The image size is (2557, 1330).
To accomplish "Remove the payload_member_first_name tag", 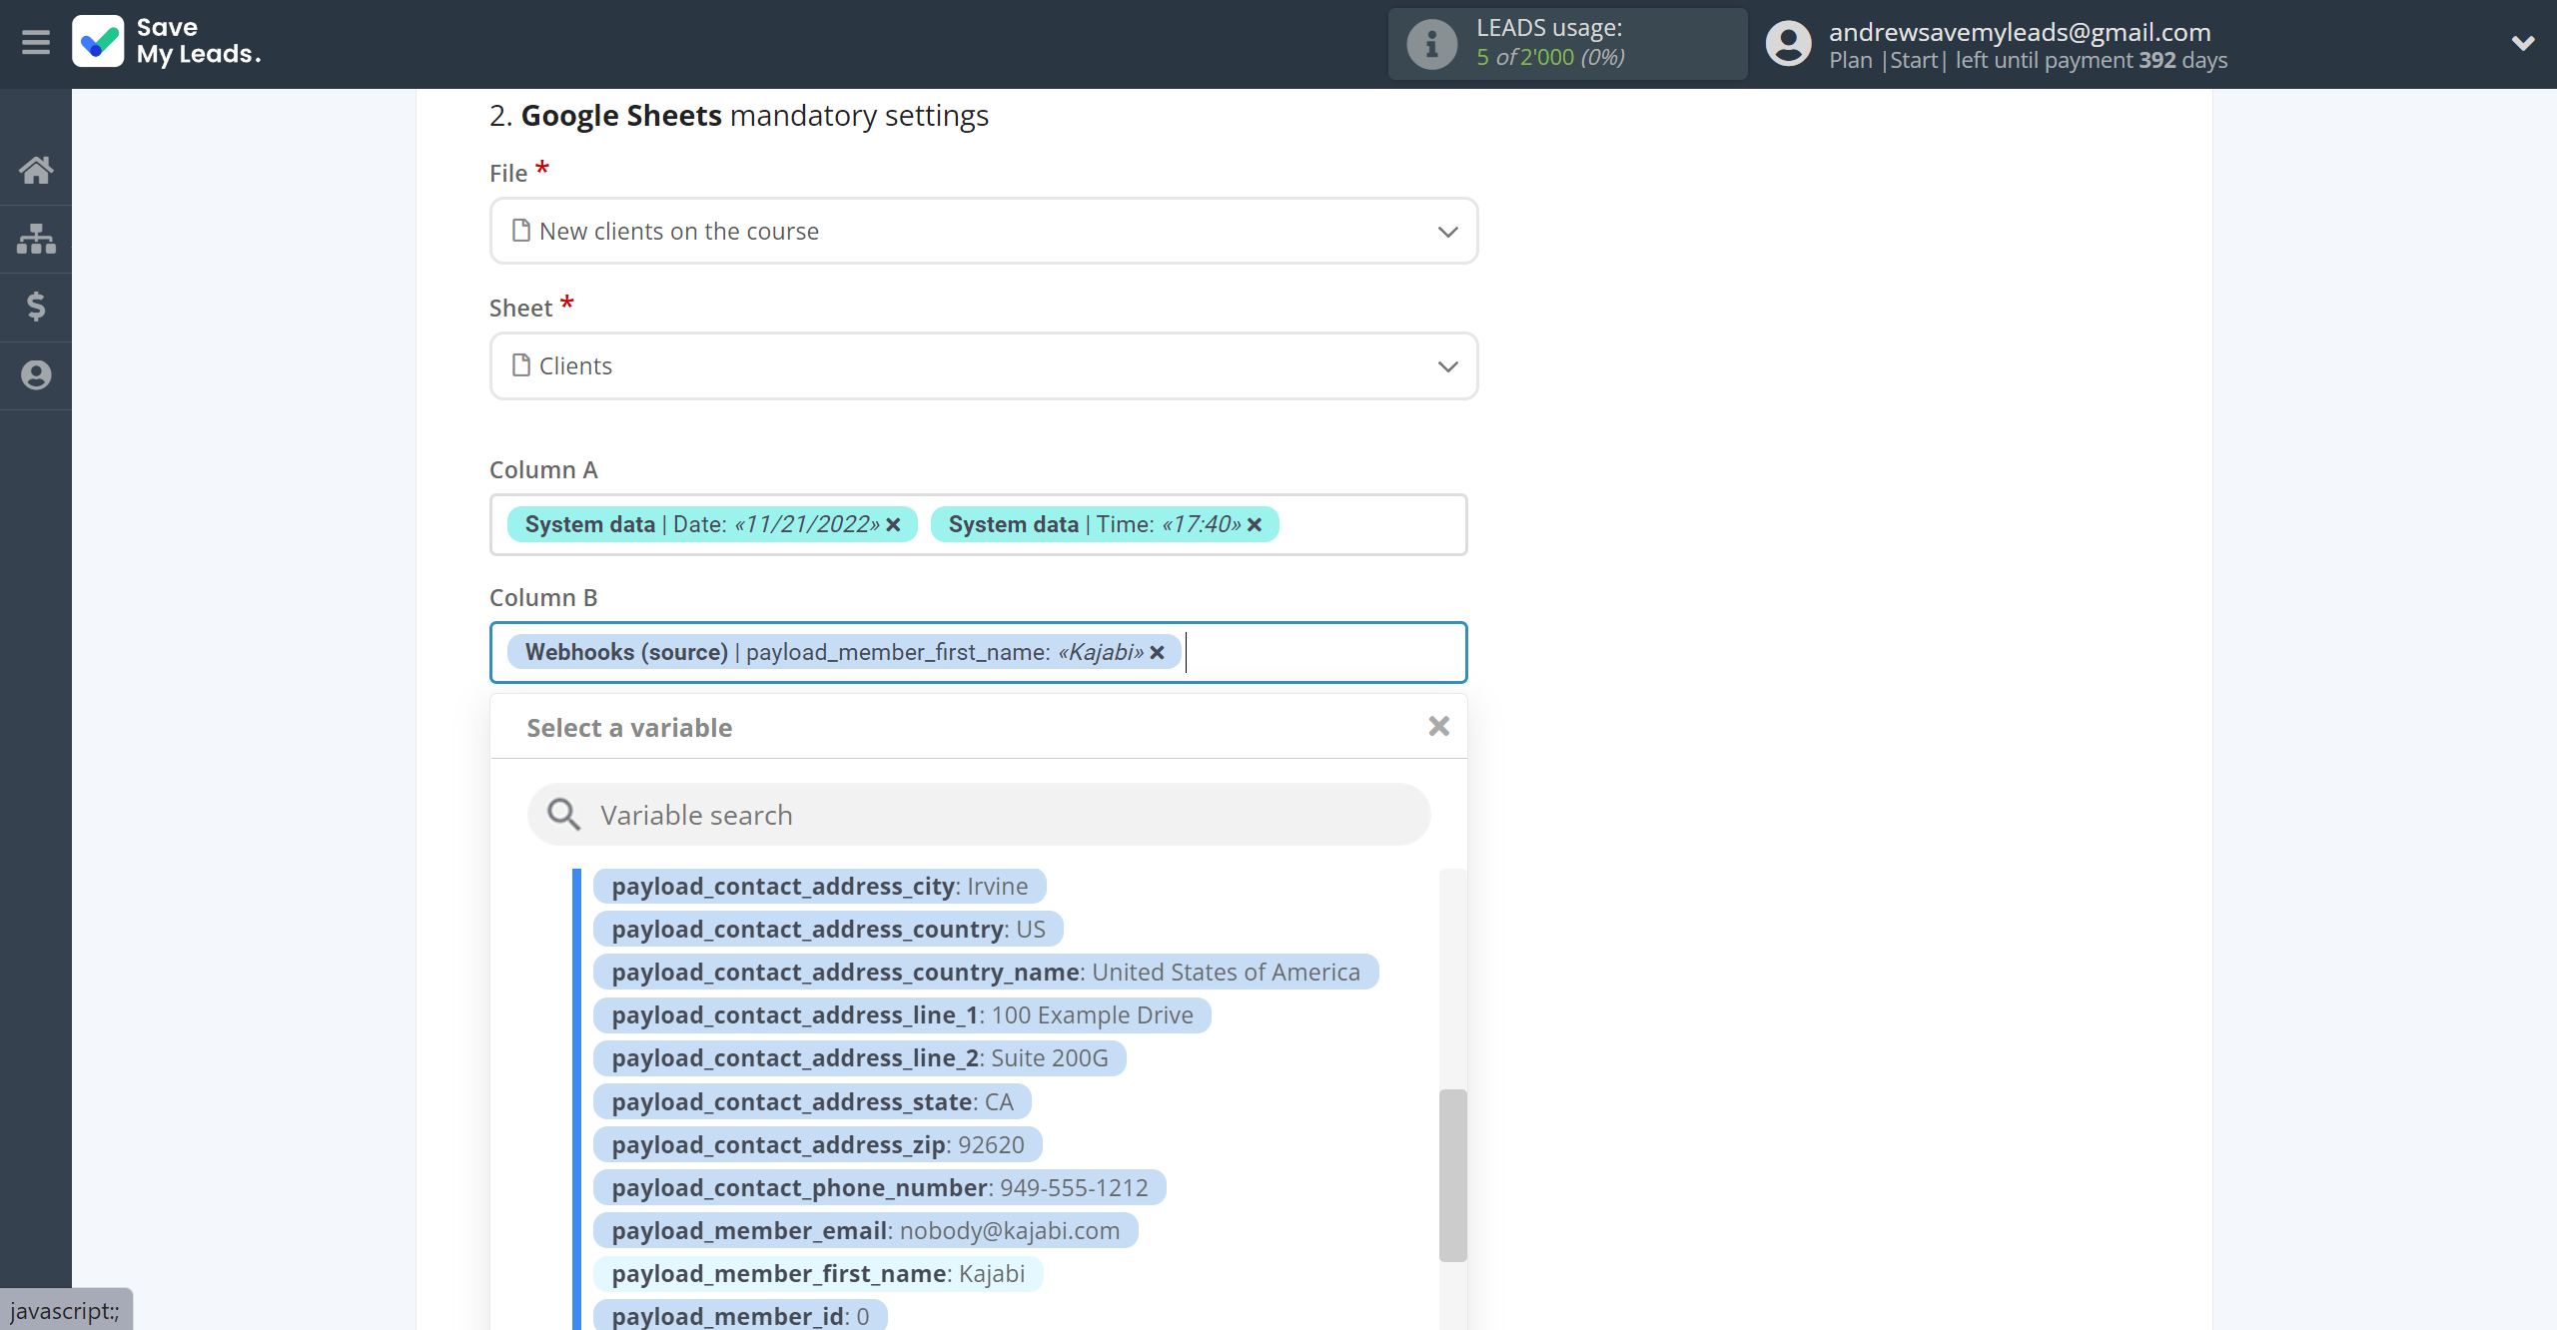I will pos(1157,653).
